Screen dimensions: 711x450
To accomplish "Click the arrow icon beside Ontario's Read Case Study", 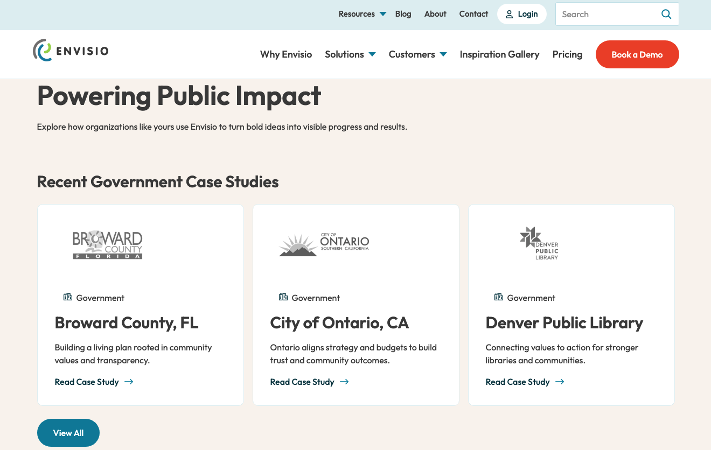I will point(345,382).
